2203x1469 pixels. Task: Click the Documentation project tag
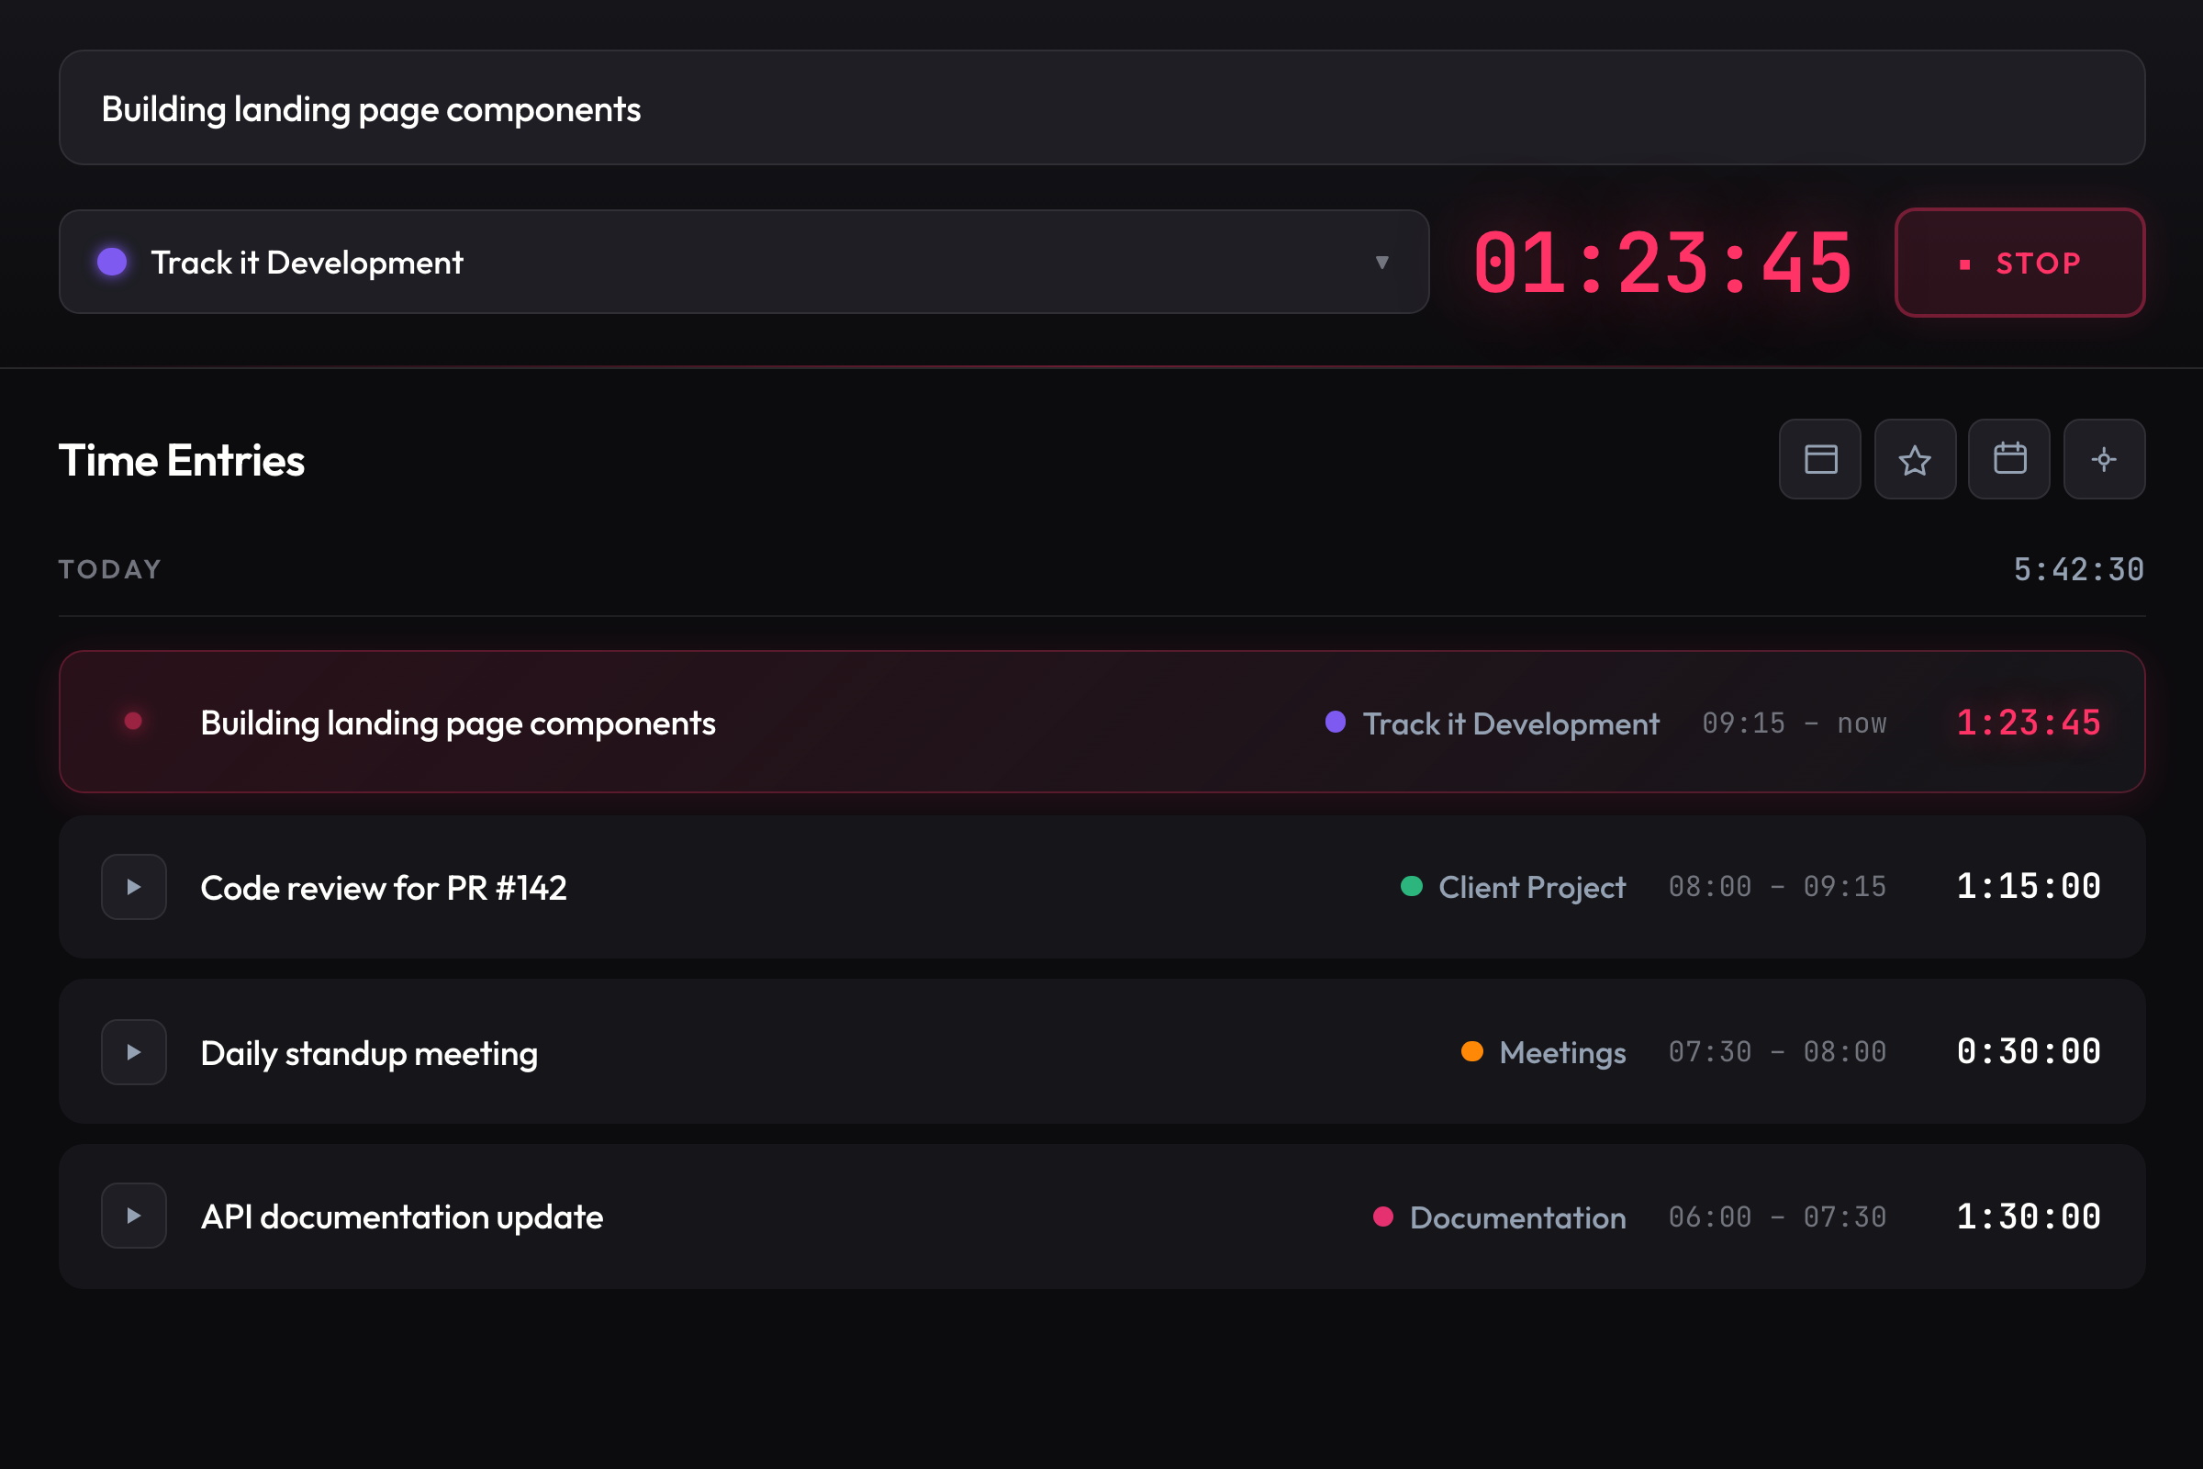click(x=1516, y=1217)
